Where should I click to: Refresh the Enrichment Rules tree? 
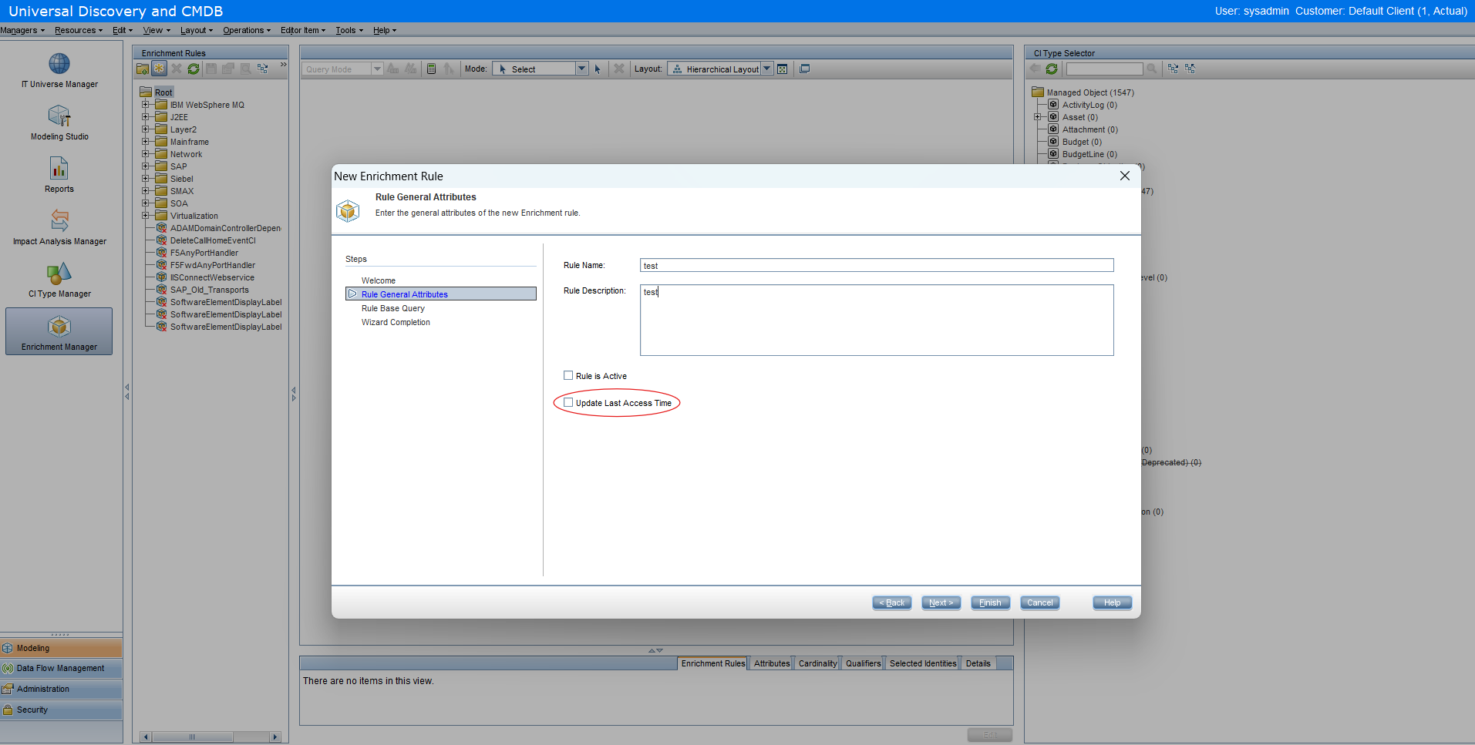(193, 68)
